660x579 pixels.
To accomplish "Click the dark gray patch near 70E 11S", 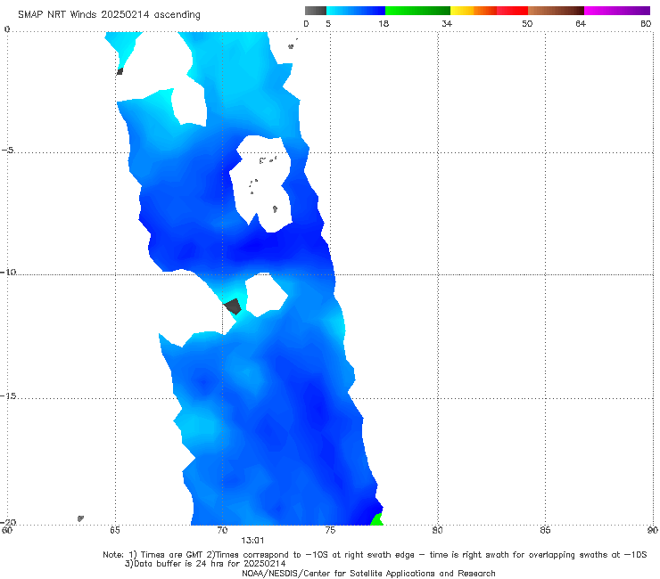I will [x=233, y=306].
